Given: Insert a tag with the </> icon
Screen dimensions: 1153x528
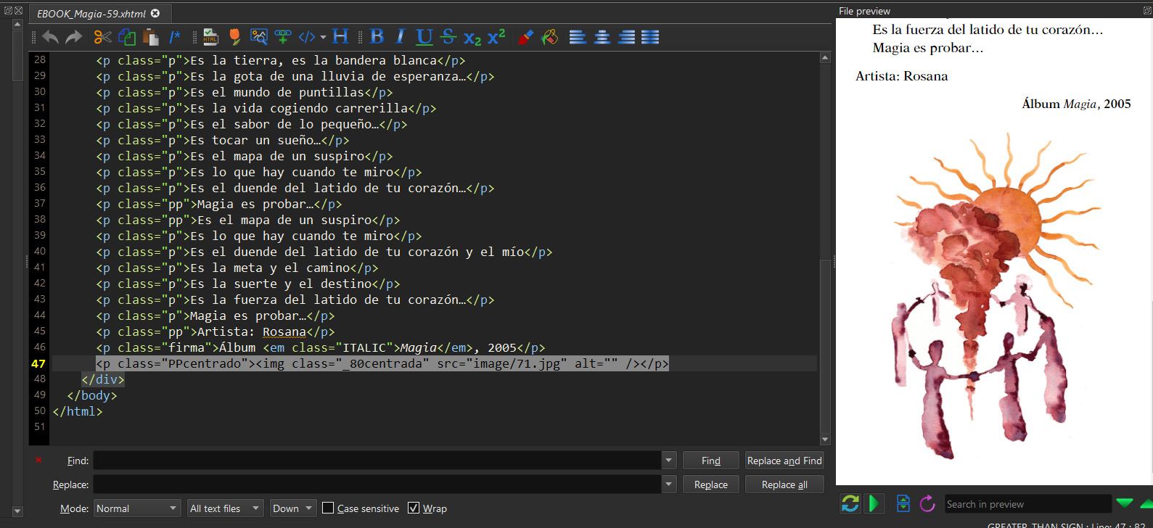Looking at the screenshot, I should [307, 37].
